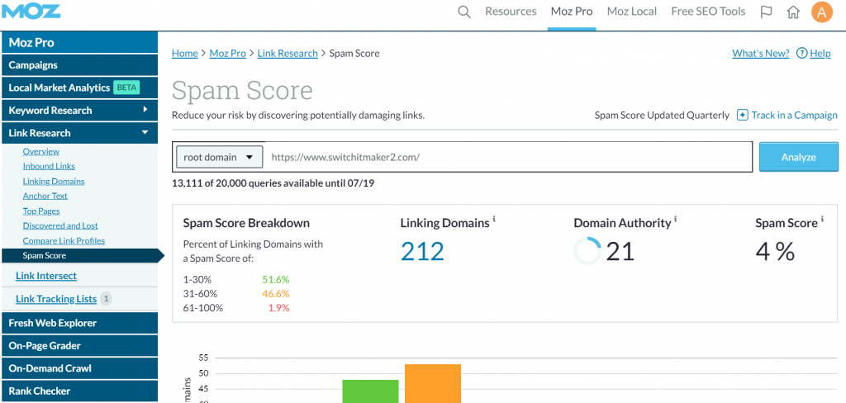
Task: Open Top Pages sidebar link
Action: tap(41, 211)
